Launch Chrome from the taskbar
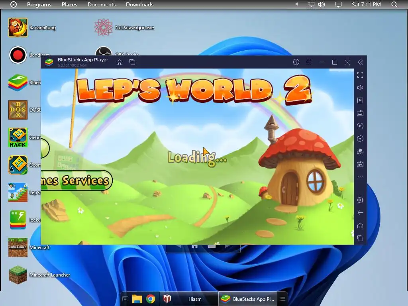408x306 pixels. (150, 299)
